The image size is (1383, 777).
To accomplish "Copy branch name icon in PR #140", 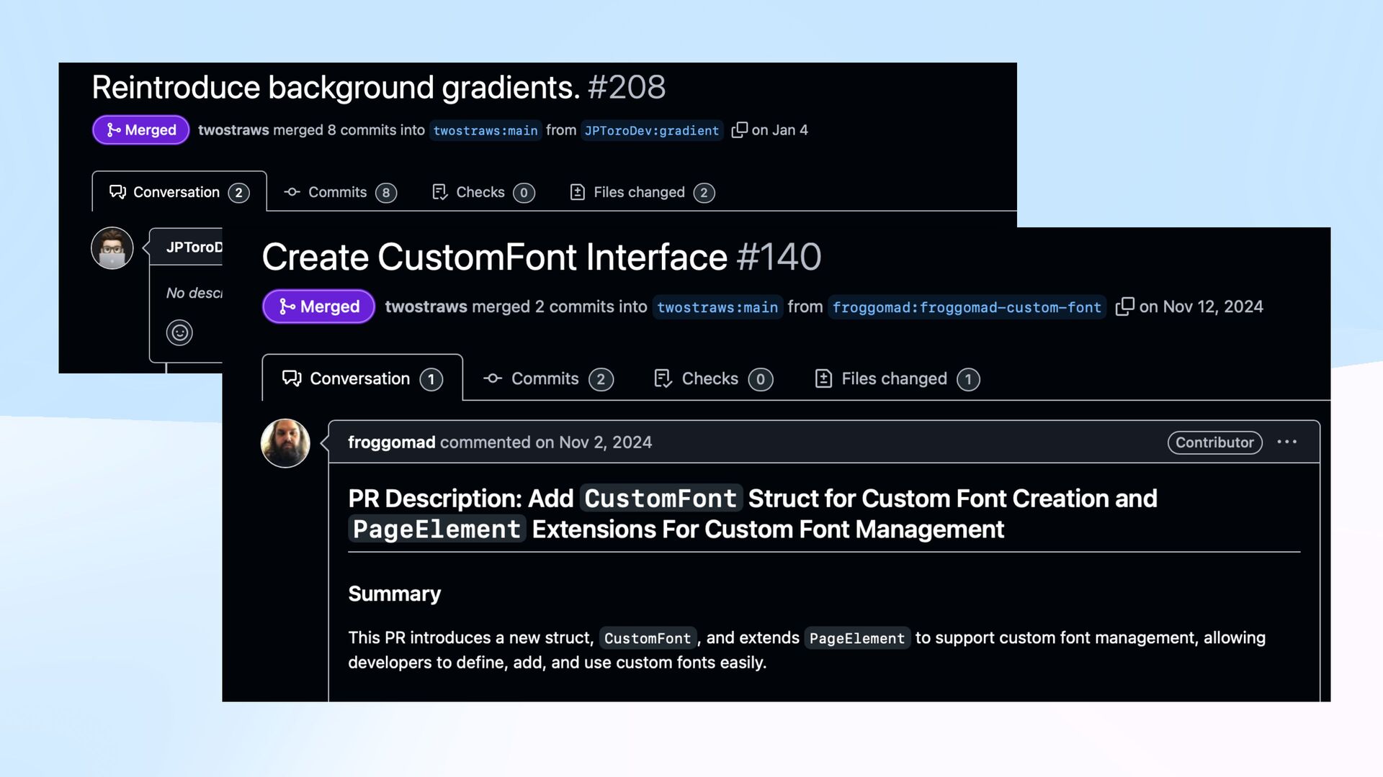I will [1124, 306].
